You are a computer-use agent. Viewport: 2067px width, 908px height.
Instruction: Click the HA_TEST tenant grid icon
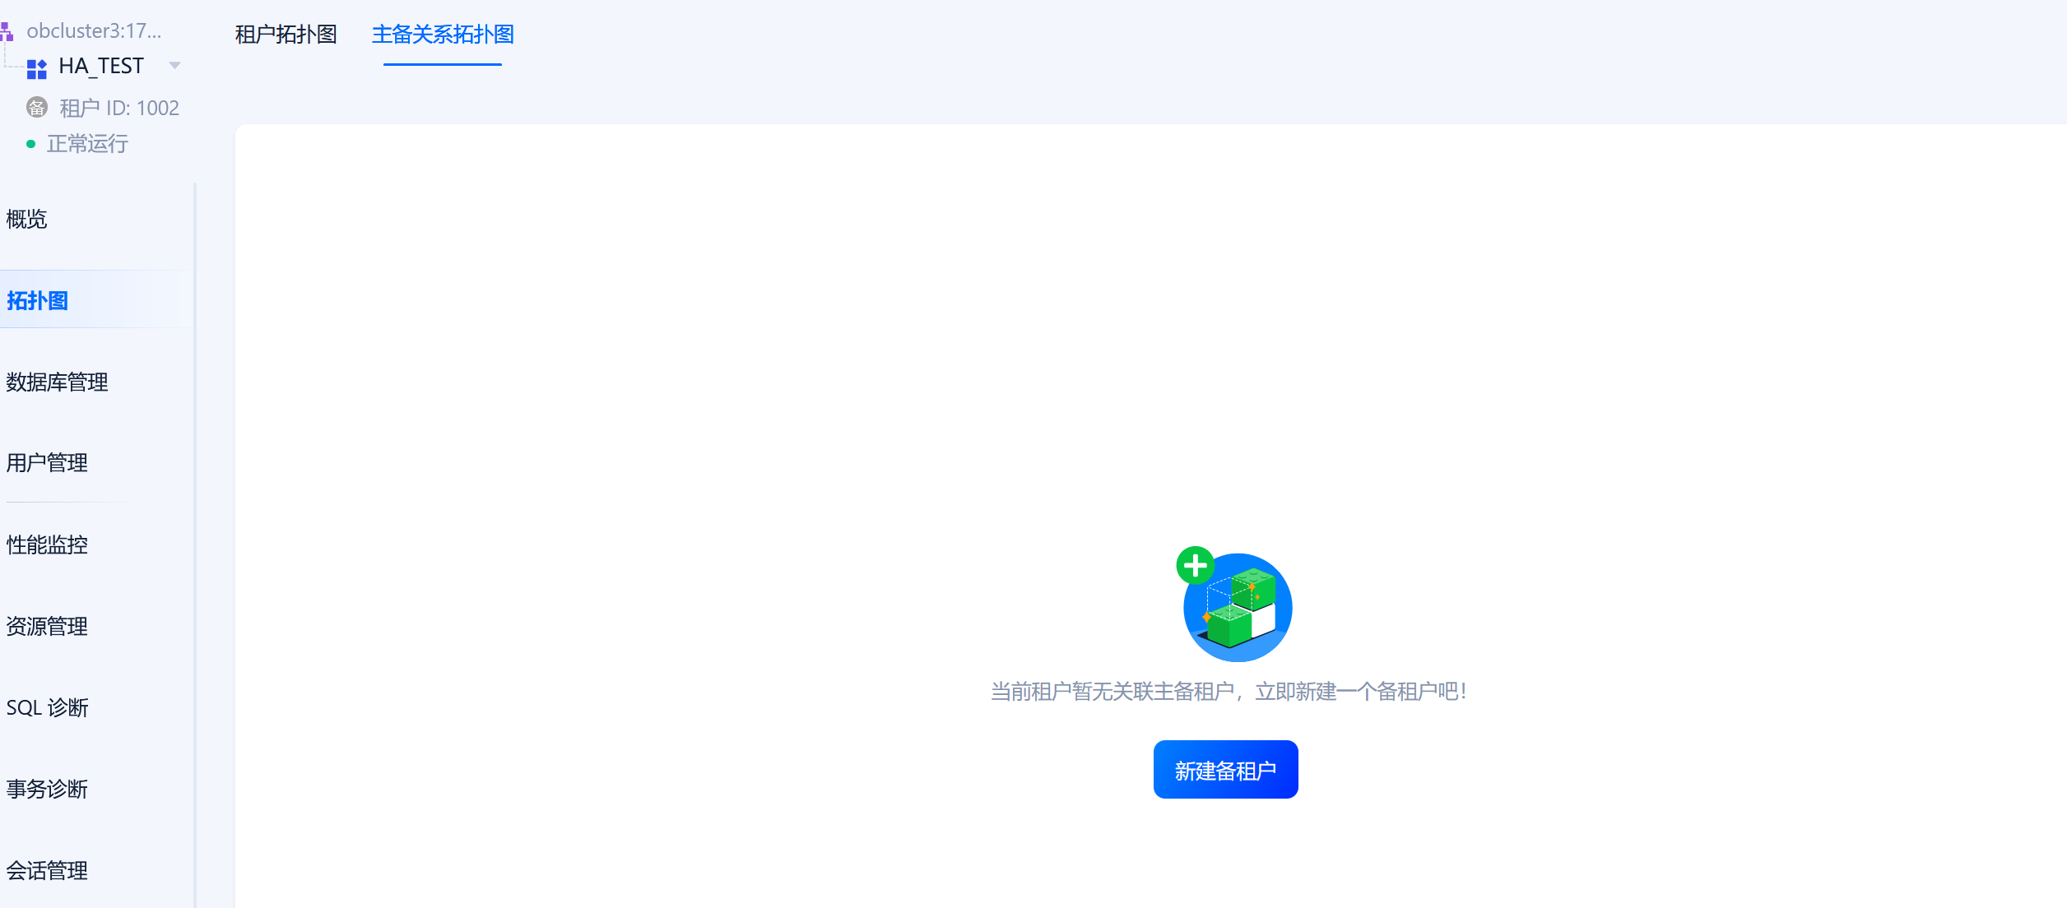pyautogui.click(x=37, y=67)
